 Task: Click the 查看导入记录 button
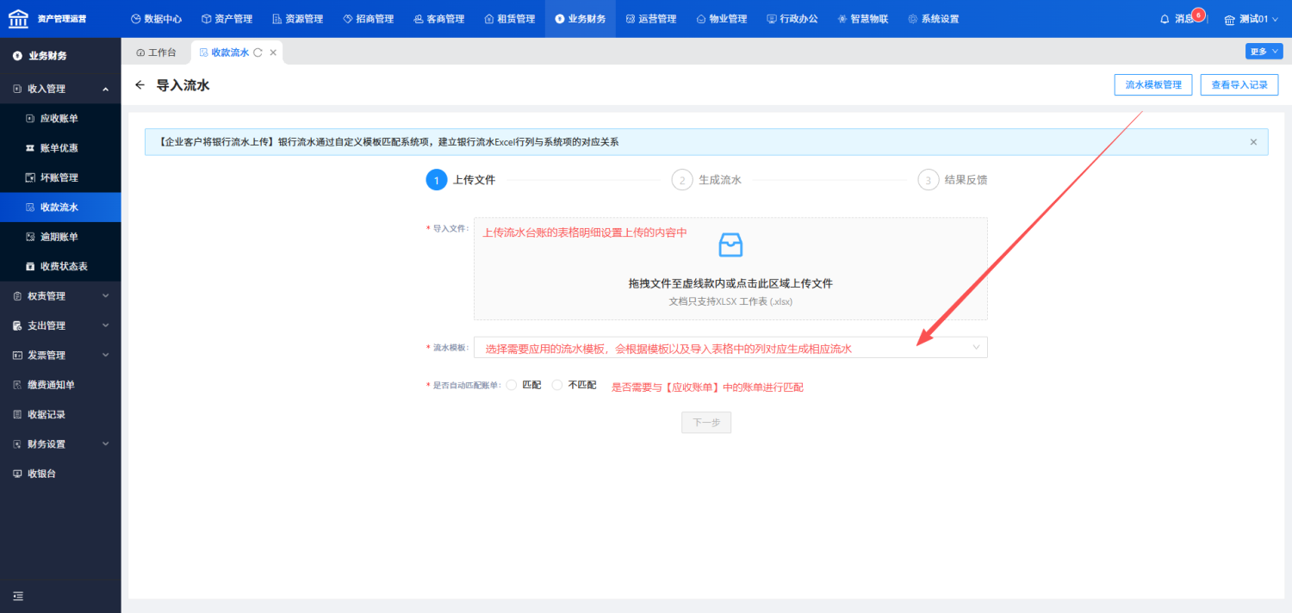tap(1239, 84)
